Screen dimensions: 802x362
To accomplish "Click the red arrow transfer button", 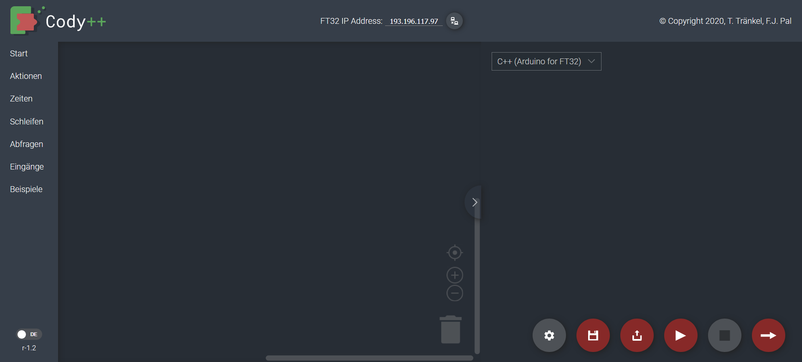I will [x=769, y=335].
